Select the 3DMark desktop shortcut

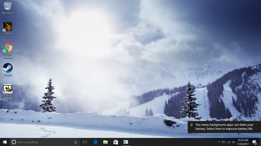tap(7, 28)
